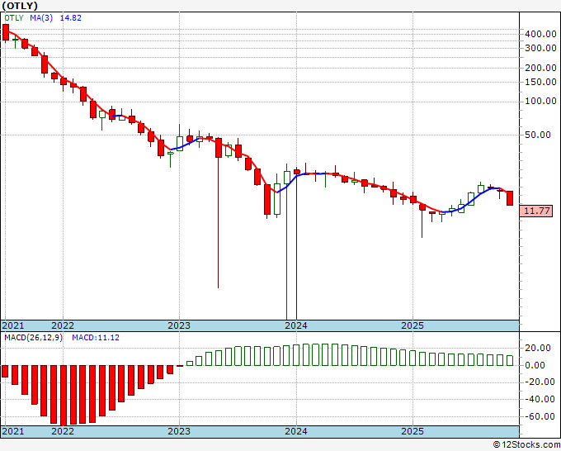Click the first red candlestick near 400.00

(6, 32)
